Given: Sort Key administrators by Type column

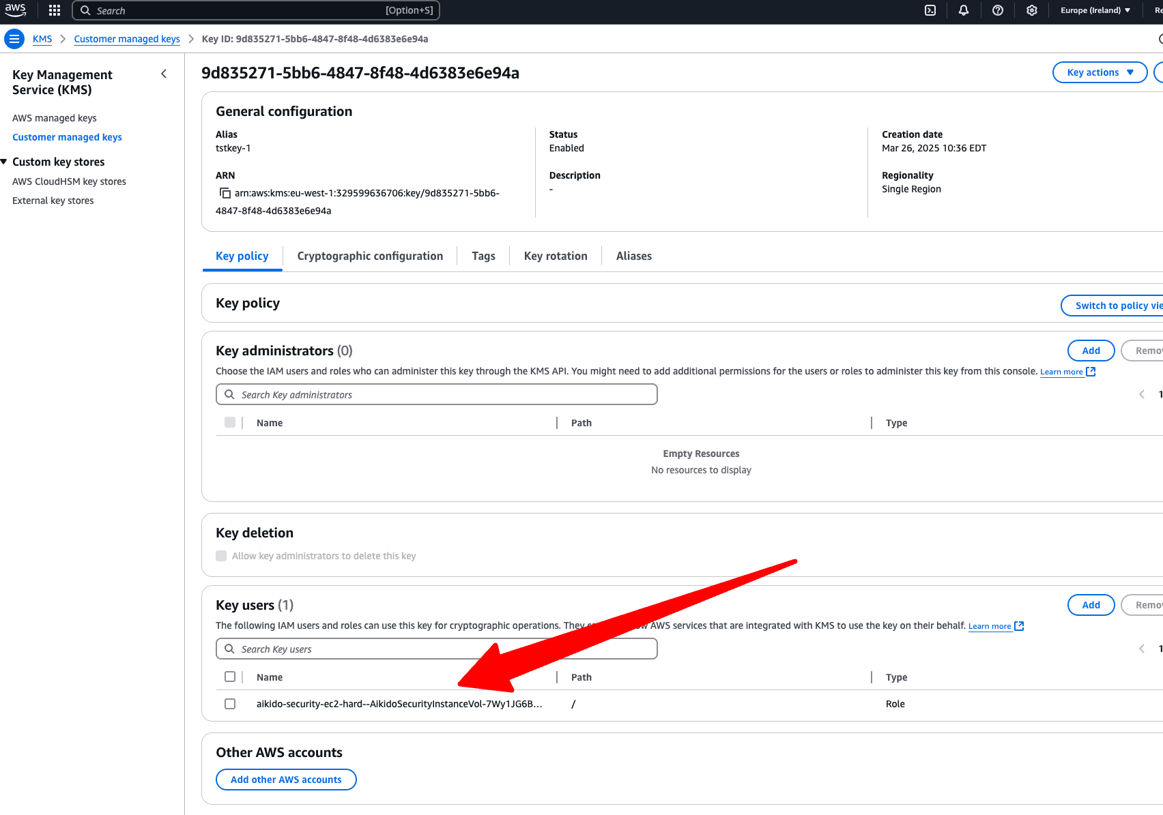Looking at the screenshot, I should click(896, 423).
